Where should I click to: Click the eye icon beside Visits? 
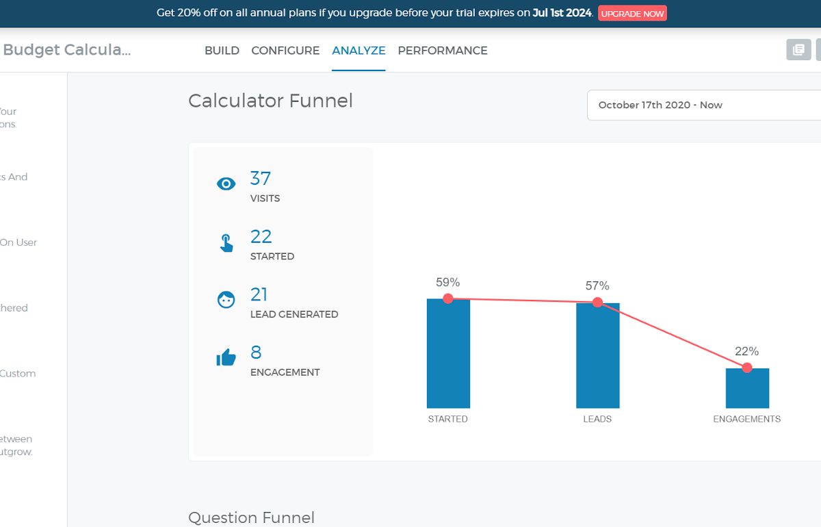click(226, 183)
